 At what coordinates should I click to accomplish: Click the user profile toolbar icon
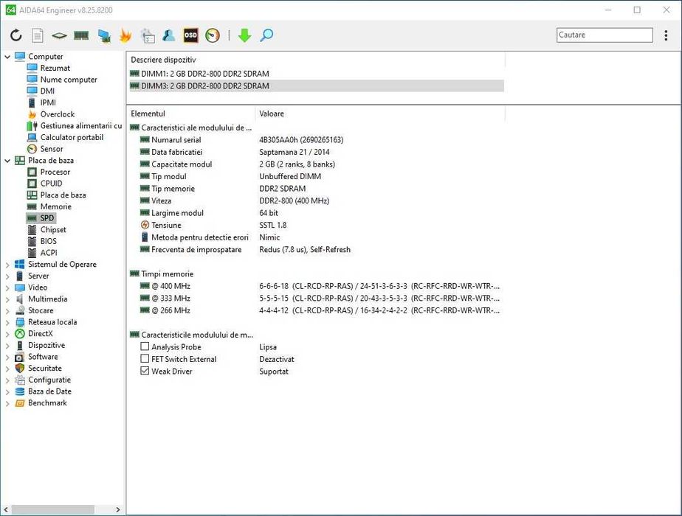(x=169, y=35)
